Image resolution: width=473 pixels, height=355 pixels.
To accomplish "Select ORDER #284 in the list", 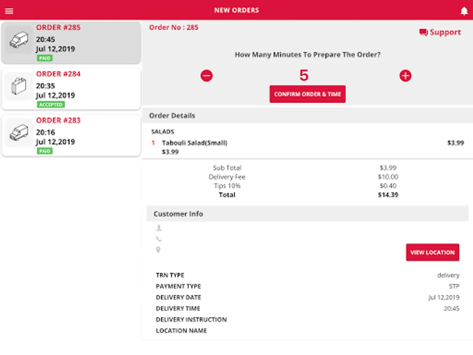I will click(x=71, y=89).
